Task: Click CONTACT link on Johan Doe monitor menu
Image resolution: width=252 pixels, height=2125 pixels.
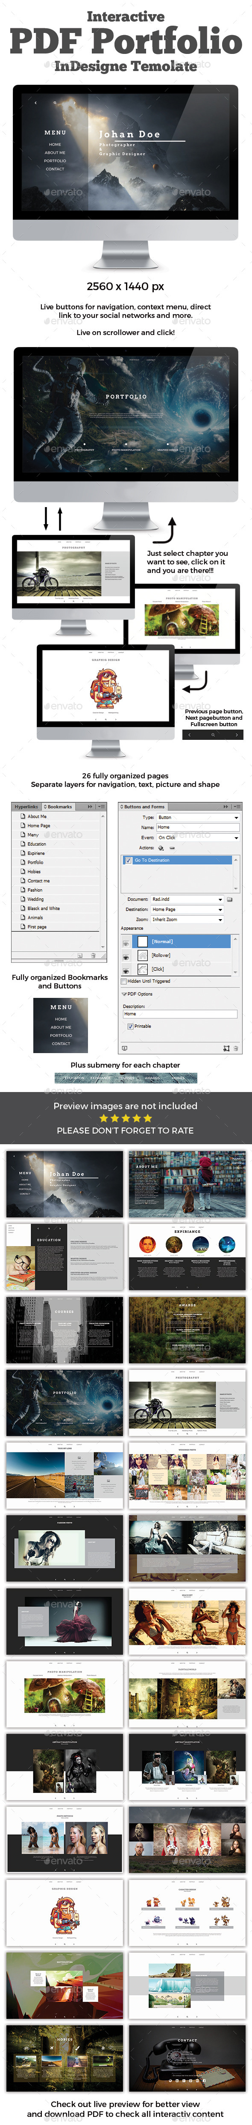Action: [55, 169]
